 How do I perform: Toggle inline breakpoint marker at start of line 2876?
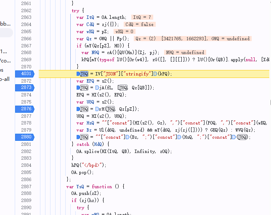pyautogui.click(x=78, y=109)
